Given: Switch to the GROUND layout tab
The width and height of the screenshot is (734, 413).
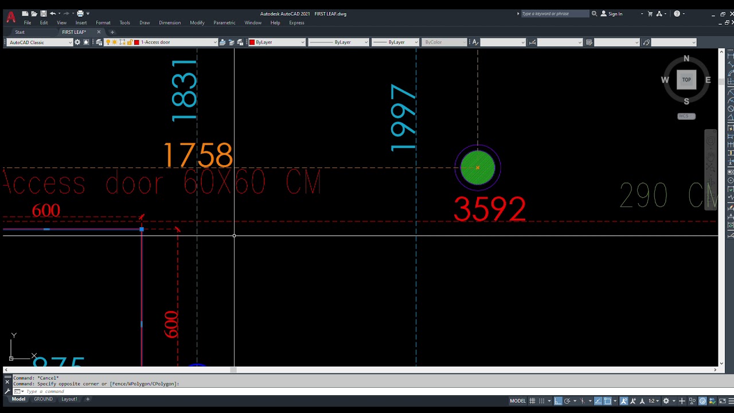Looking at the screenshot, I should (43, 399).
